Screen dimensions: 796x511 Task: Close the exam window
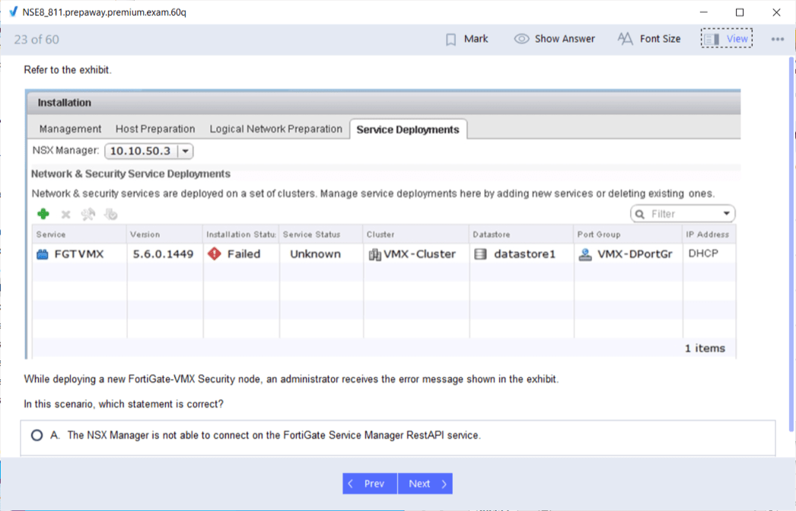coord(776,12)
